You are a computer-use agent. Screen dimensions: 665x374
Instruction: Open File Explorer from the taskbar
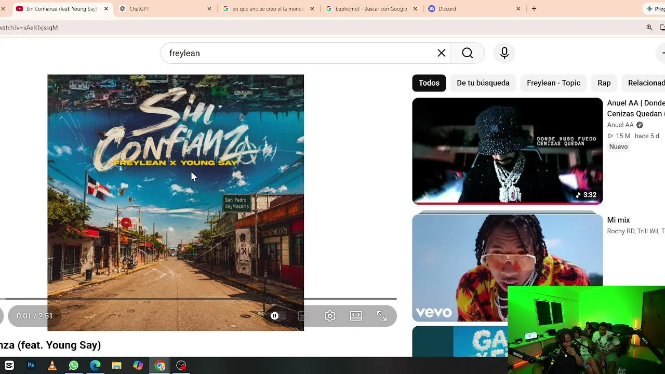pos(117,366)
